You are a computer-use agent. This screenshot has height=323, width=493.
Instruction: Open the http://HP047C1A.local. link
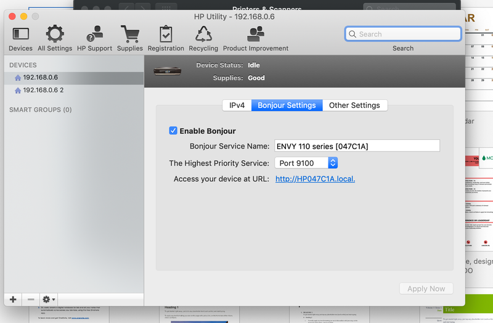pos(315,179)
